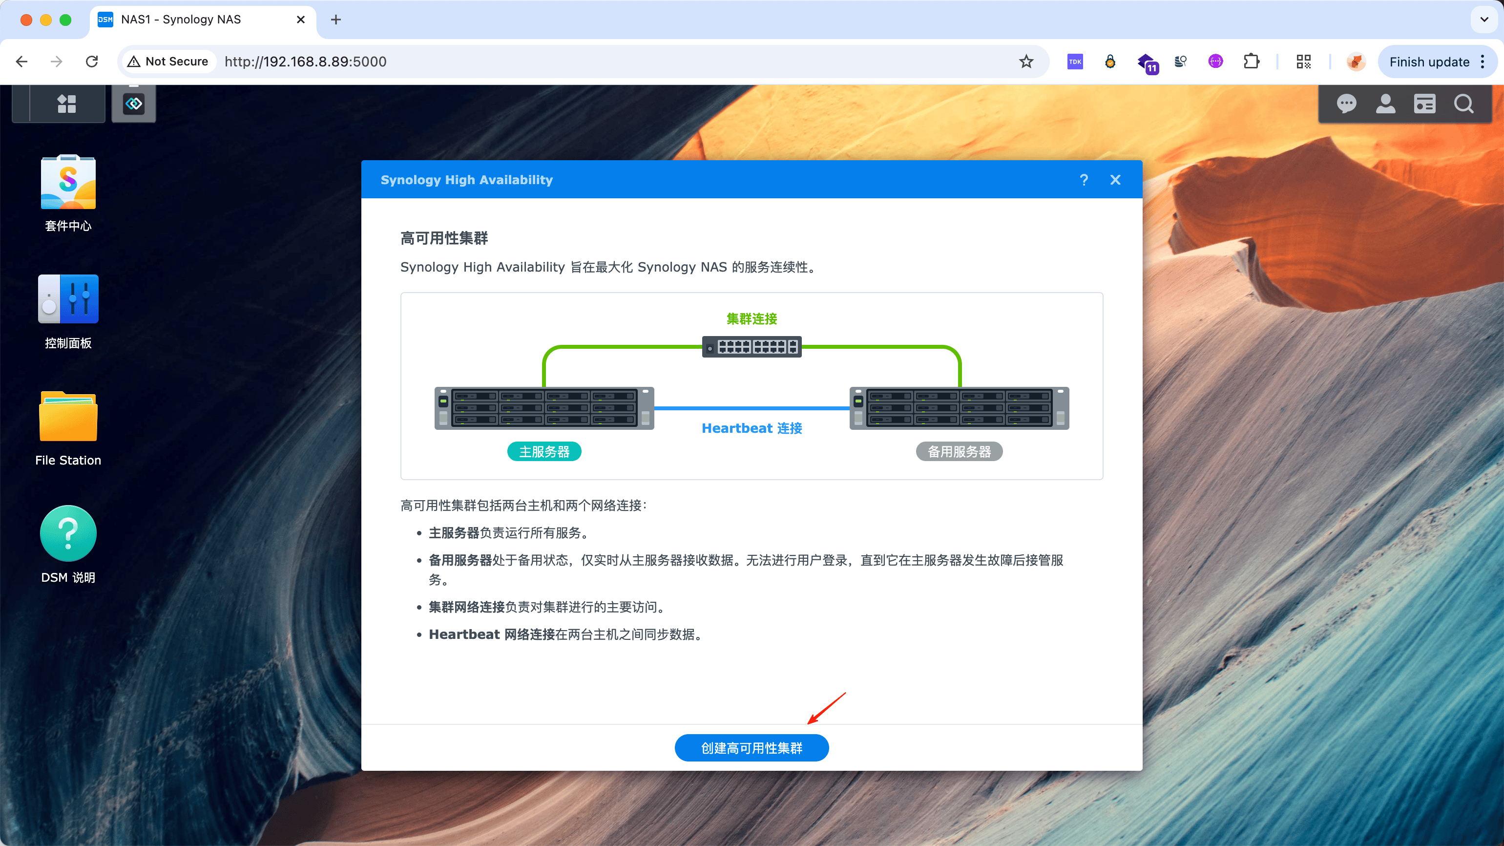Show the DSM widgets panel icon
The image size is (1504, 846).
1424,104
